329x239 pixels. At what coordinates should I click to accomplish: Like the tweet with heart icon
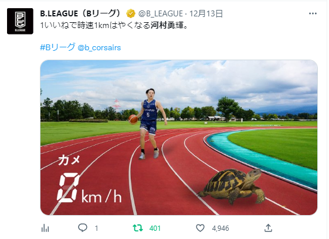200,228
